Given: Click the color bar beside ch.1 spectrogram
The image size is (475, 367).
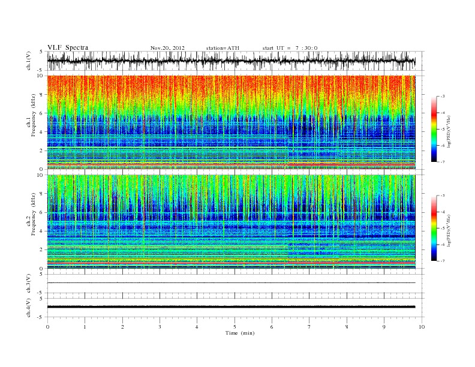Looking at the screenshot, I should click(x=434, y=129).
